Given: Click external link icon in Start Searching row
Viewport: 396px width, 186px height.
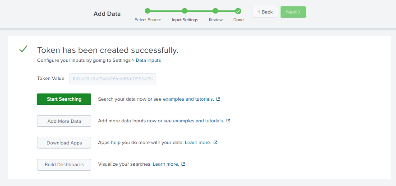Looking at the screenshot, I should (x=218, y=99).
